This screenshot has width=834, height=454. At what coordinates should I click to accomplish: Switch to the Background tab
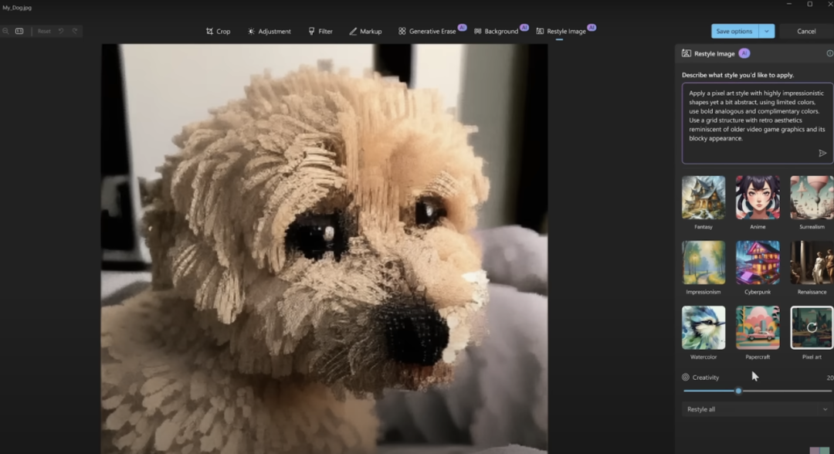click(x=497, y=32)
